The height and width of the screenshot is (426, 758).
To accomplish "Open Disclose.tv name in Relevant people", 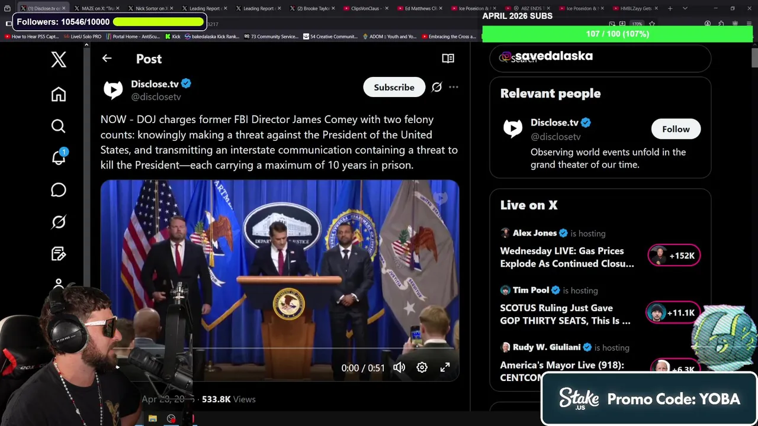I will coord(554,122).
